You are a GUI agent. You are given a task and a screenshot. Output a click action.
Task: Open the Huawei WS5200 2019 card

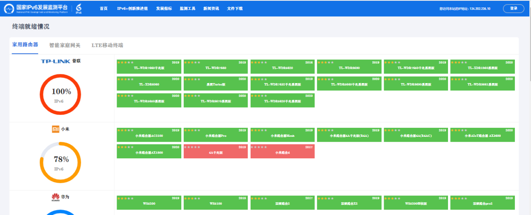tap(149, 203)
